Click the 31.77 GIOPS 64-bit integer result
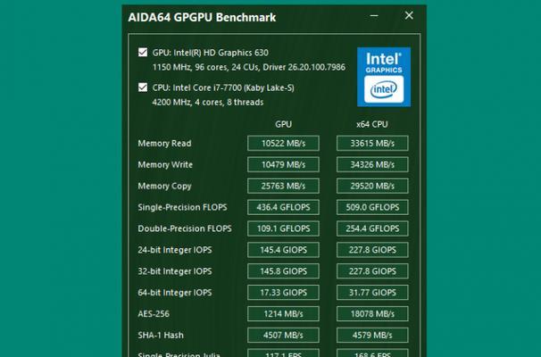541x357 pixels. coord(372,293)
